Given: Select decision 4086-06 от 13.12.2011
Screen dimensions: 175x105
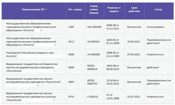Looking at the screenshot, I should [x=113, y=27].
